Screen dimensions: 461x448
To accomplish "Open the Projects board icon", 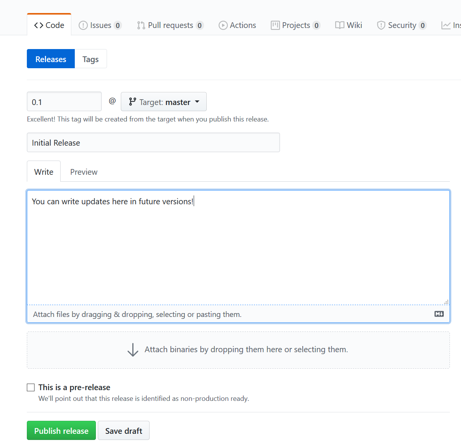I will point(275,25).
